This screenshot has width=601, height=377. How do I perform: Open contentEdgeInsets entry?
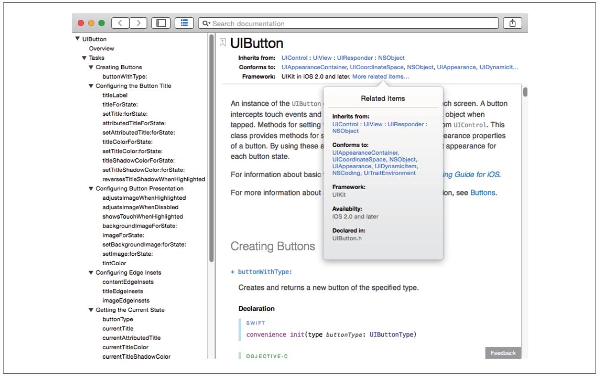128,282
